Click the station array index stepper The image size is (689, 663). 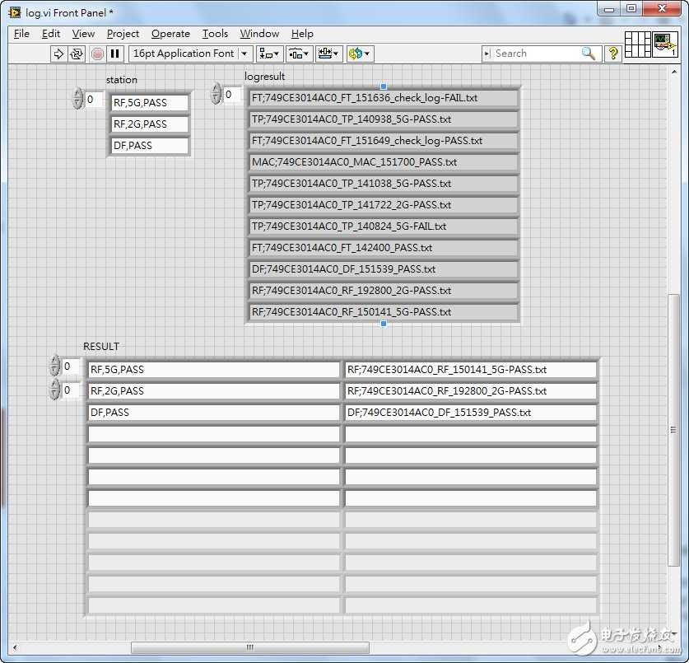click(77, 99)
